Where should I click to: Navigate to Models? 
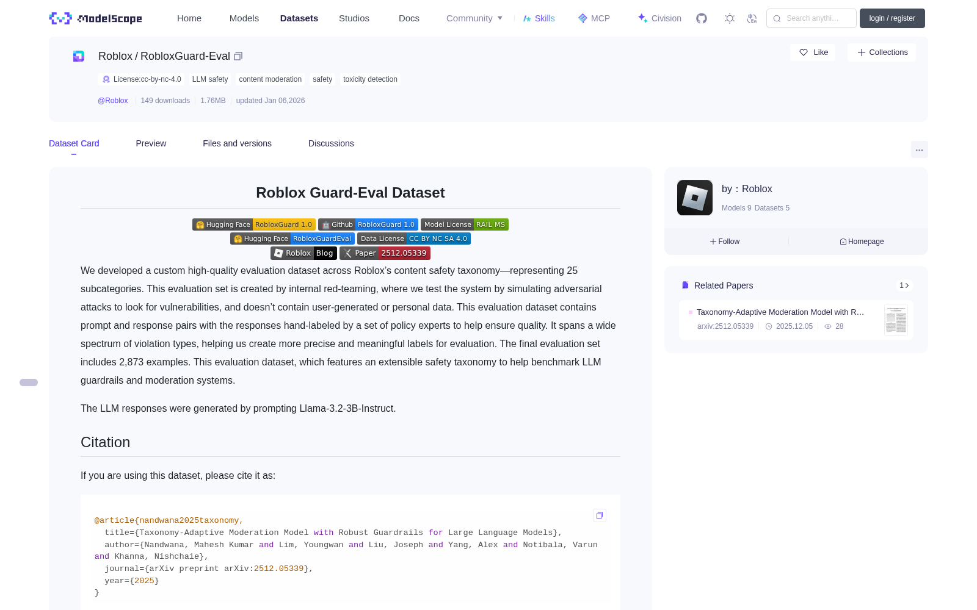pos(244,18)
